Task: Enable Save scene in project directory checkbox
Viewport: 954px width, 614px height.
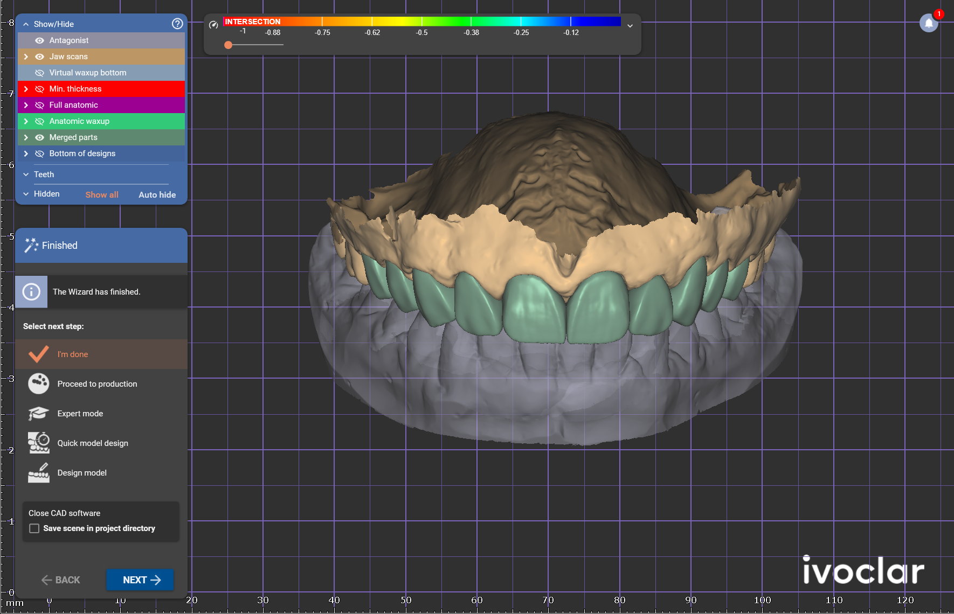Action: [34, 528]
